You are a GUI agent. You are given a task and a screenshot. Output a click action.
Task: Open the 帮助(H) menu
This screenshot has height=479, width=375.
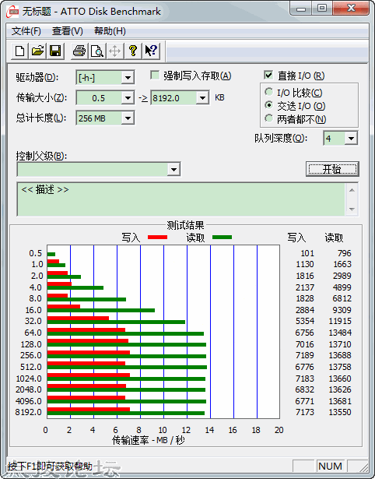110,31
